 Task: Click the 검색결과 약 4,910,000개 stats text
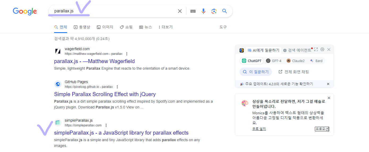(x=82, y=39)
